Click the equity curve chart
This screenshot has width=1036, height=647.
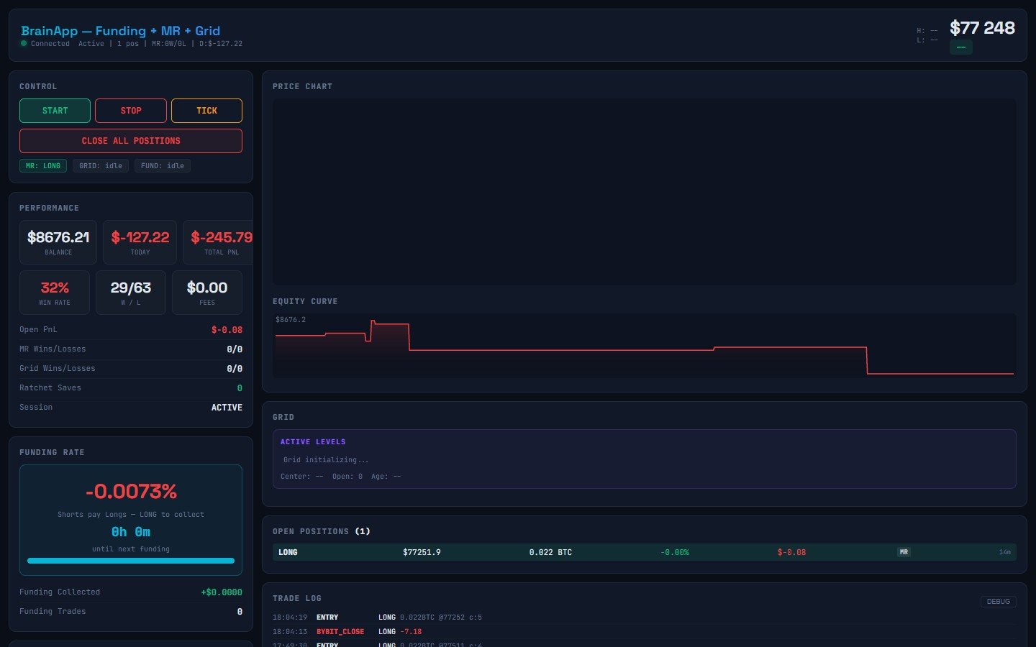(644, 346)
